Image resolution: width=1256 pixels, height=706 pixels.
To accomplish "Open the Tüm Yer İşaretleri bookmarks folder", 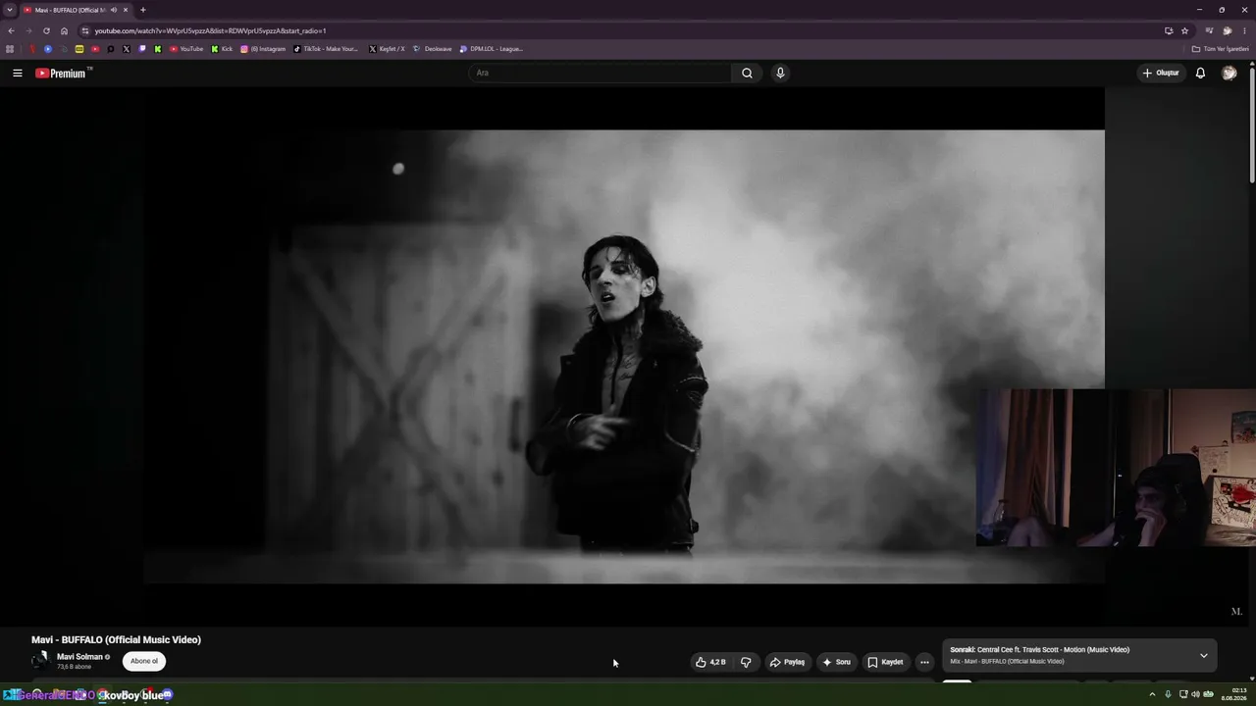I will (1220, 49).
